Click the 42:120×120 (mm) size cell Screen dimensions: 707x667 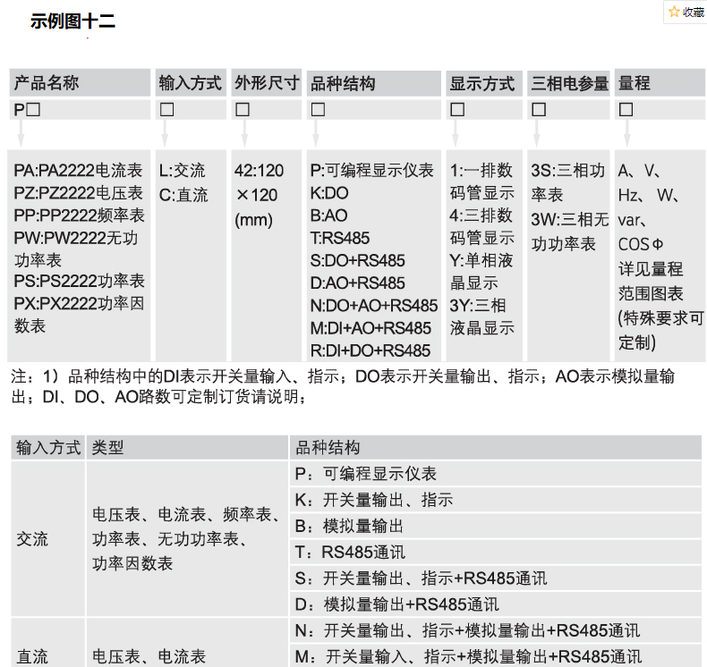(259, 195)
